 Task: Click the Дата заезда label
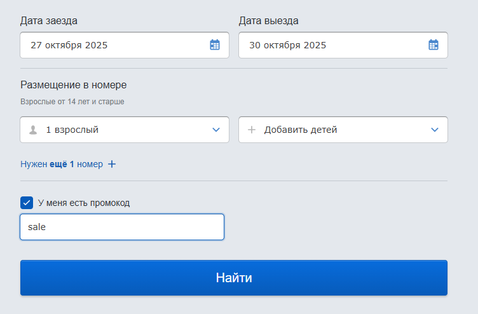49,20
